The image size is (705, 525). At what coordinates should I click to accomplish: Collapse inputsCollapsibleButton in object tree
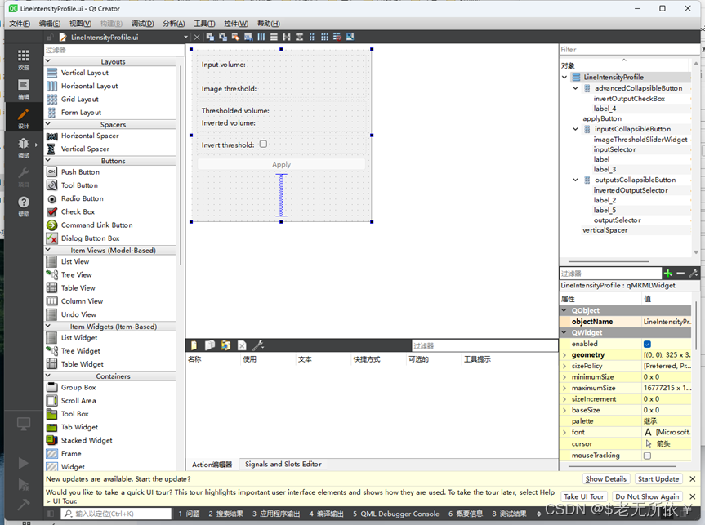click(x=575, y=129)
